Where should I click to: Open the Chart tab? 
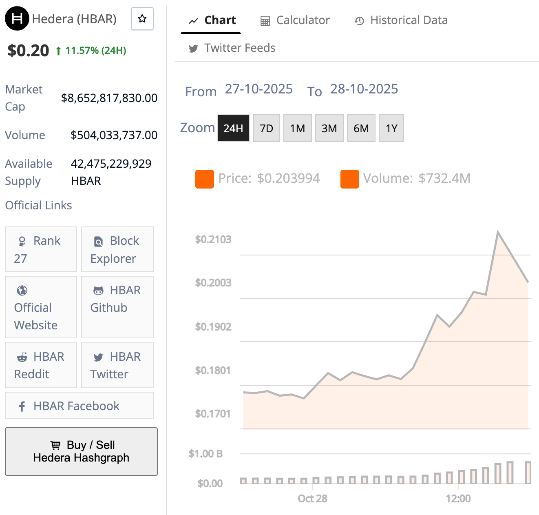[x=212, y=20]
